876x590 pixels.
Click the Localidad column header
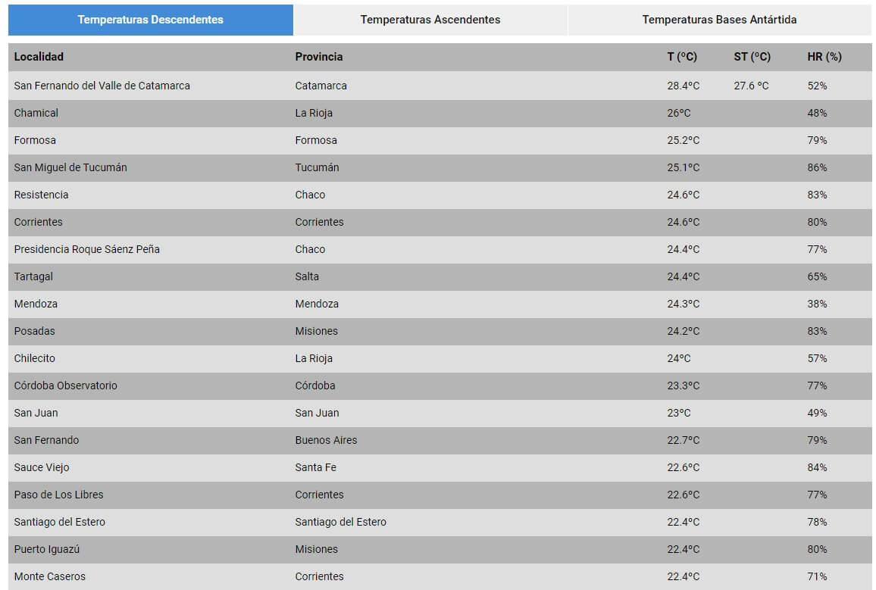pos(39,57)
